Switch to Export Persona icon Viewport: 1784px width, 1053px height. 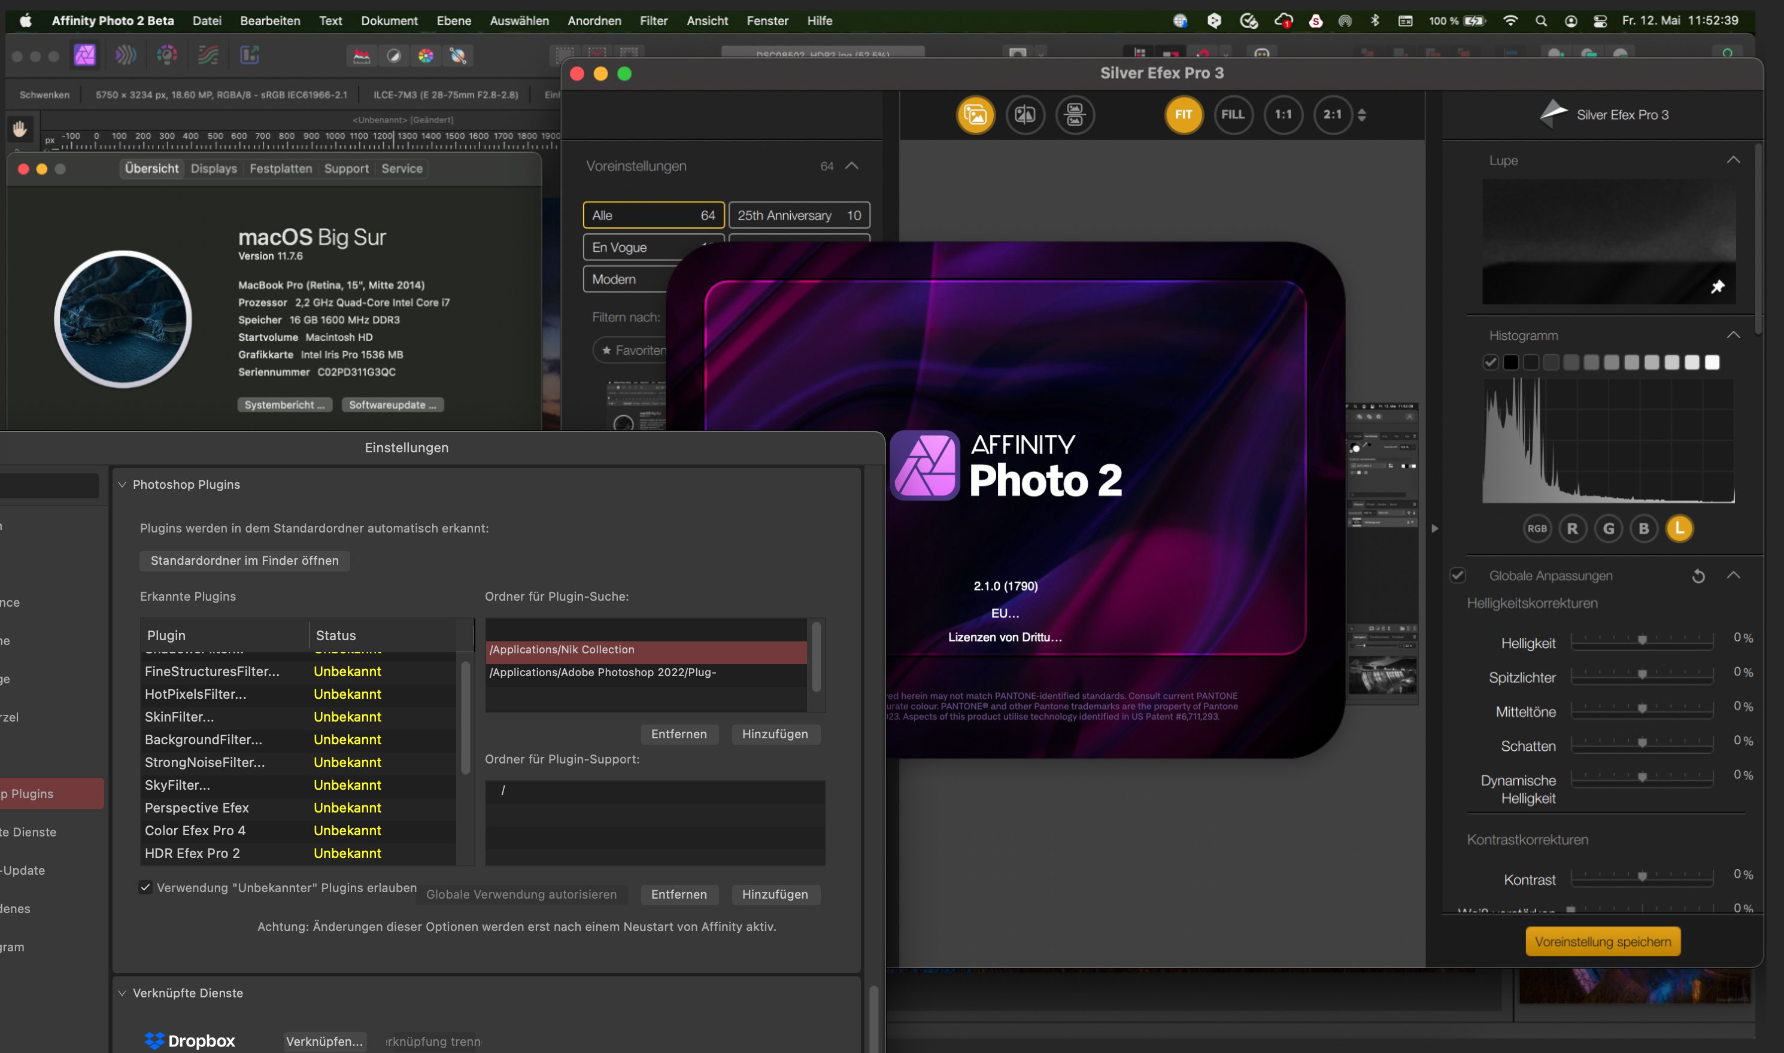coord(249,56)
